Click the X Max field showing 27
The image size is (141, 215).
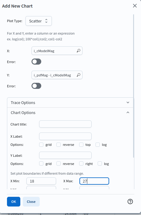click(x=94, y=181)
